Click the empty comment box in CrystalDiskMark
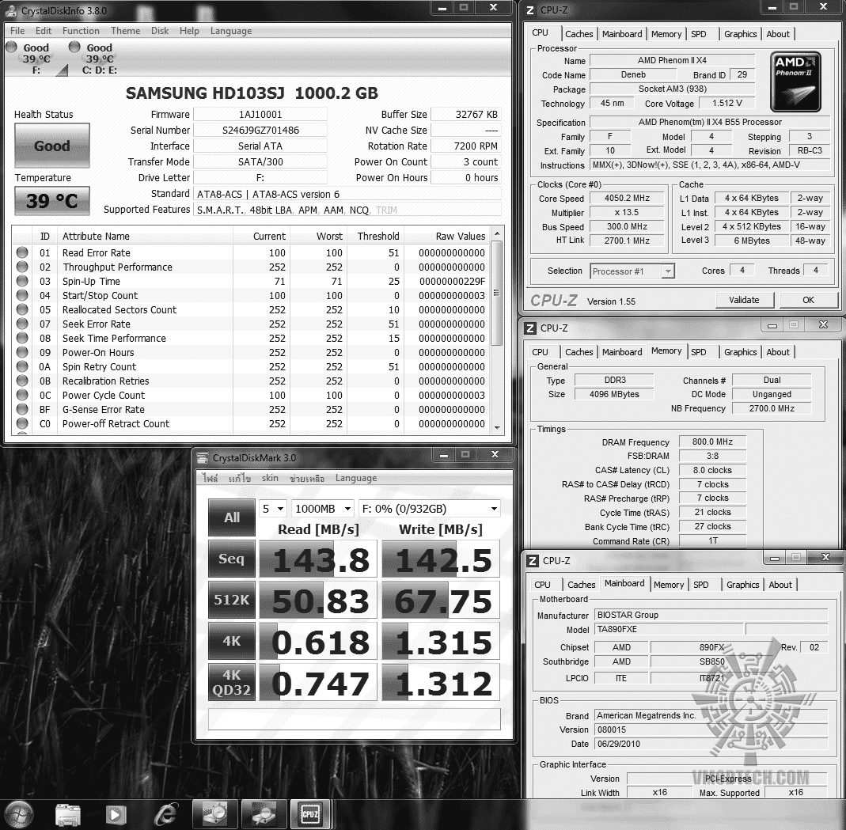 pos(354,719)
